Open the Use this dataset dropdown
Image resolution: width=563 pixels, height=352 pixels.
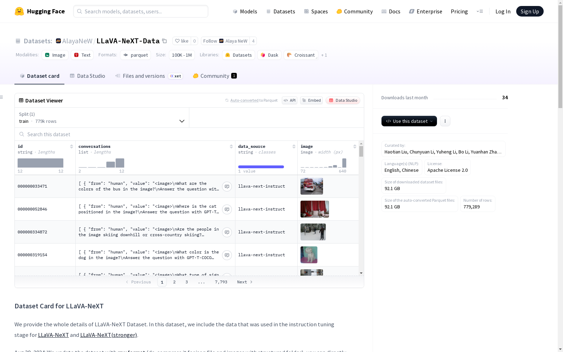click(x=409, y=121)
